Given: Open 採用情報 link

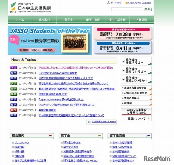Looking at the screenshot, I should point(19,152).
